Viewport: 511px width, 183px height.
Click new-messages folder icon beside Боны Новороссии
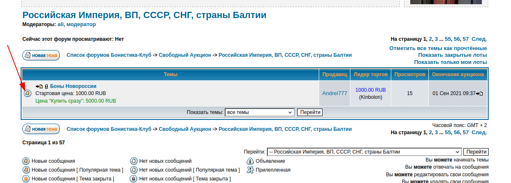27,93
